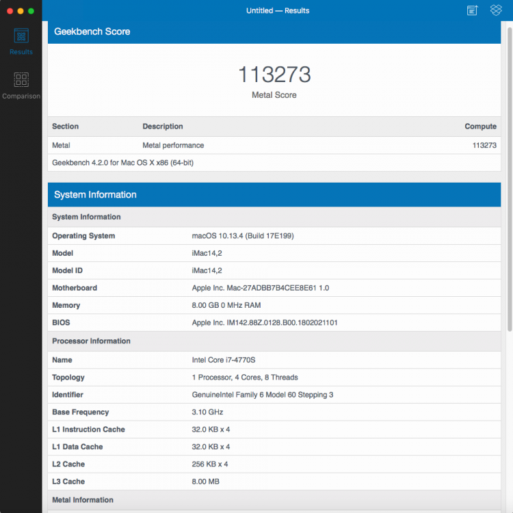Viewport: 513px width, 513px height.
Task: Click the blue System Information header
Action: click(x=274, y=195)
